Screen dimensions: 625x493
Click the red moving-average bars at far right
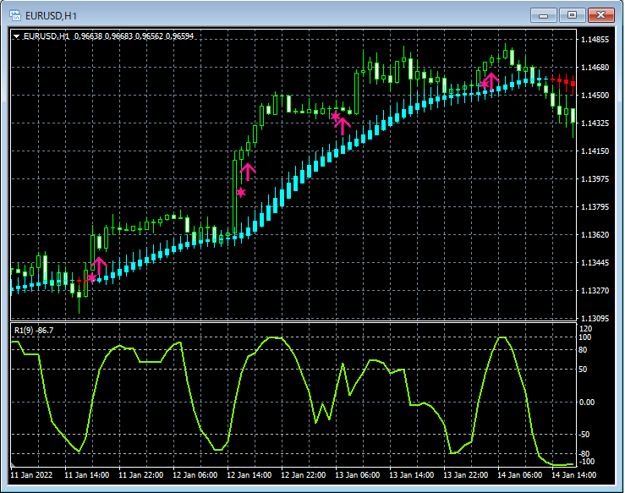(563, 82)
